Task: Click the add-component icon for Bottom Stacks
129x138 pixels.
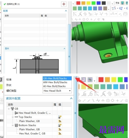Action: 60,125
